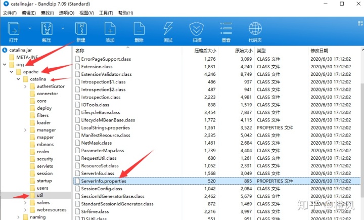Select ExtensionValidator.class file

[x=106, y=74]
